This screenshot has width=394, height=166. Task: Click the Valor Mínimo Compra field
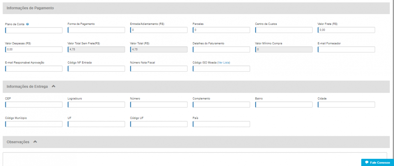pos(284,49)
